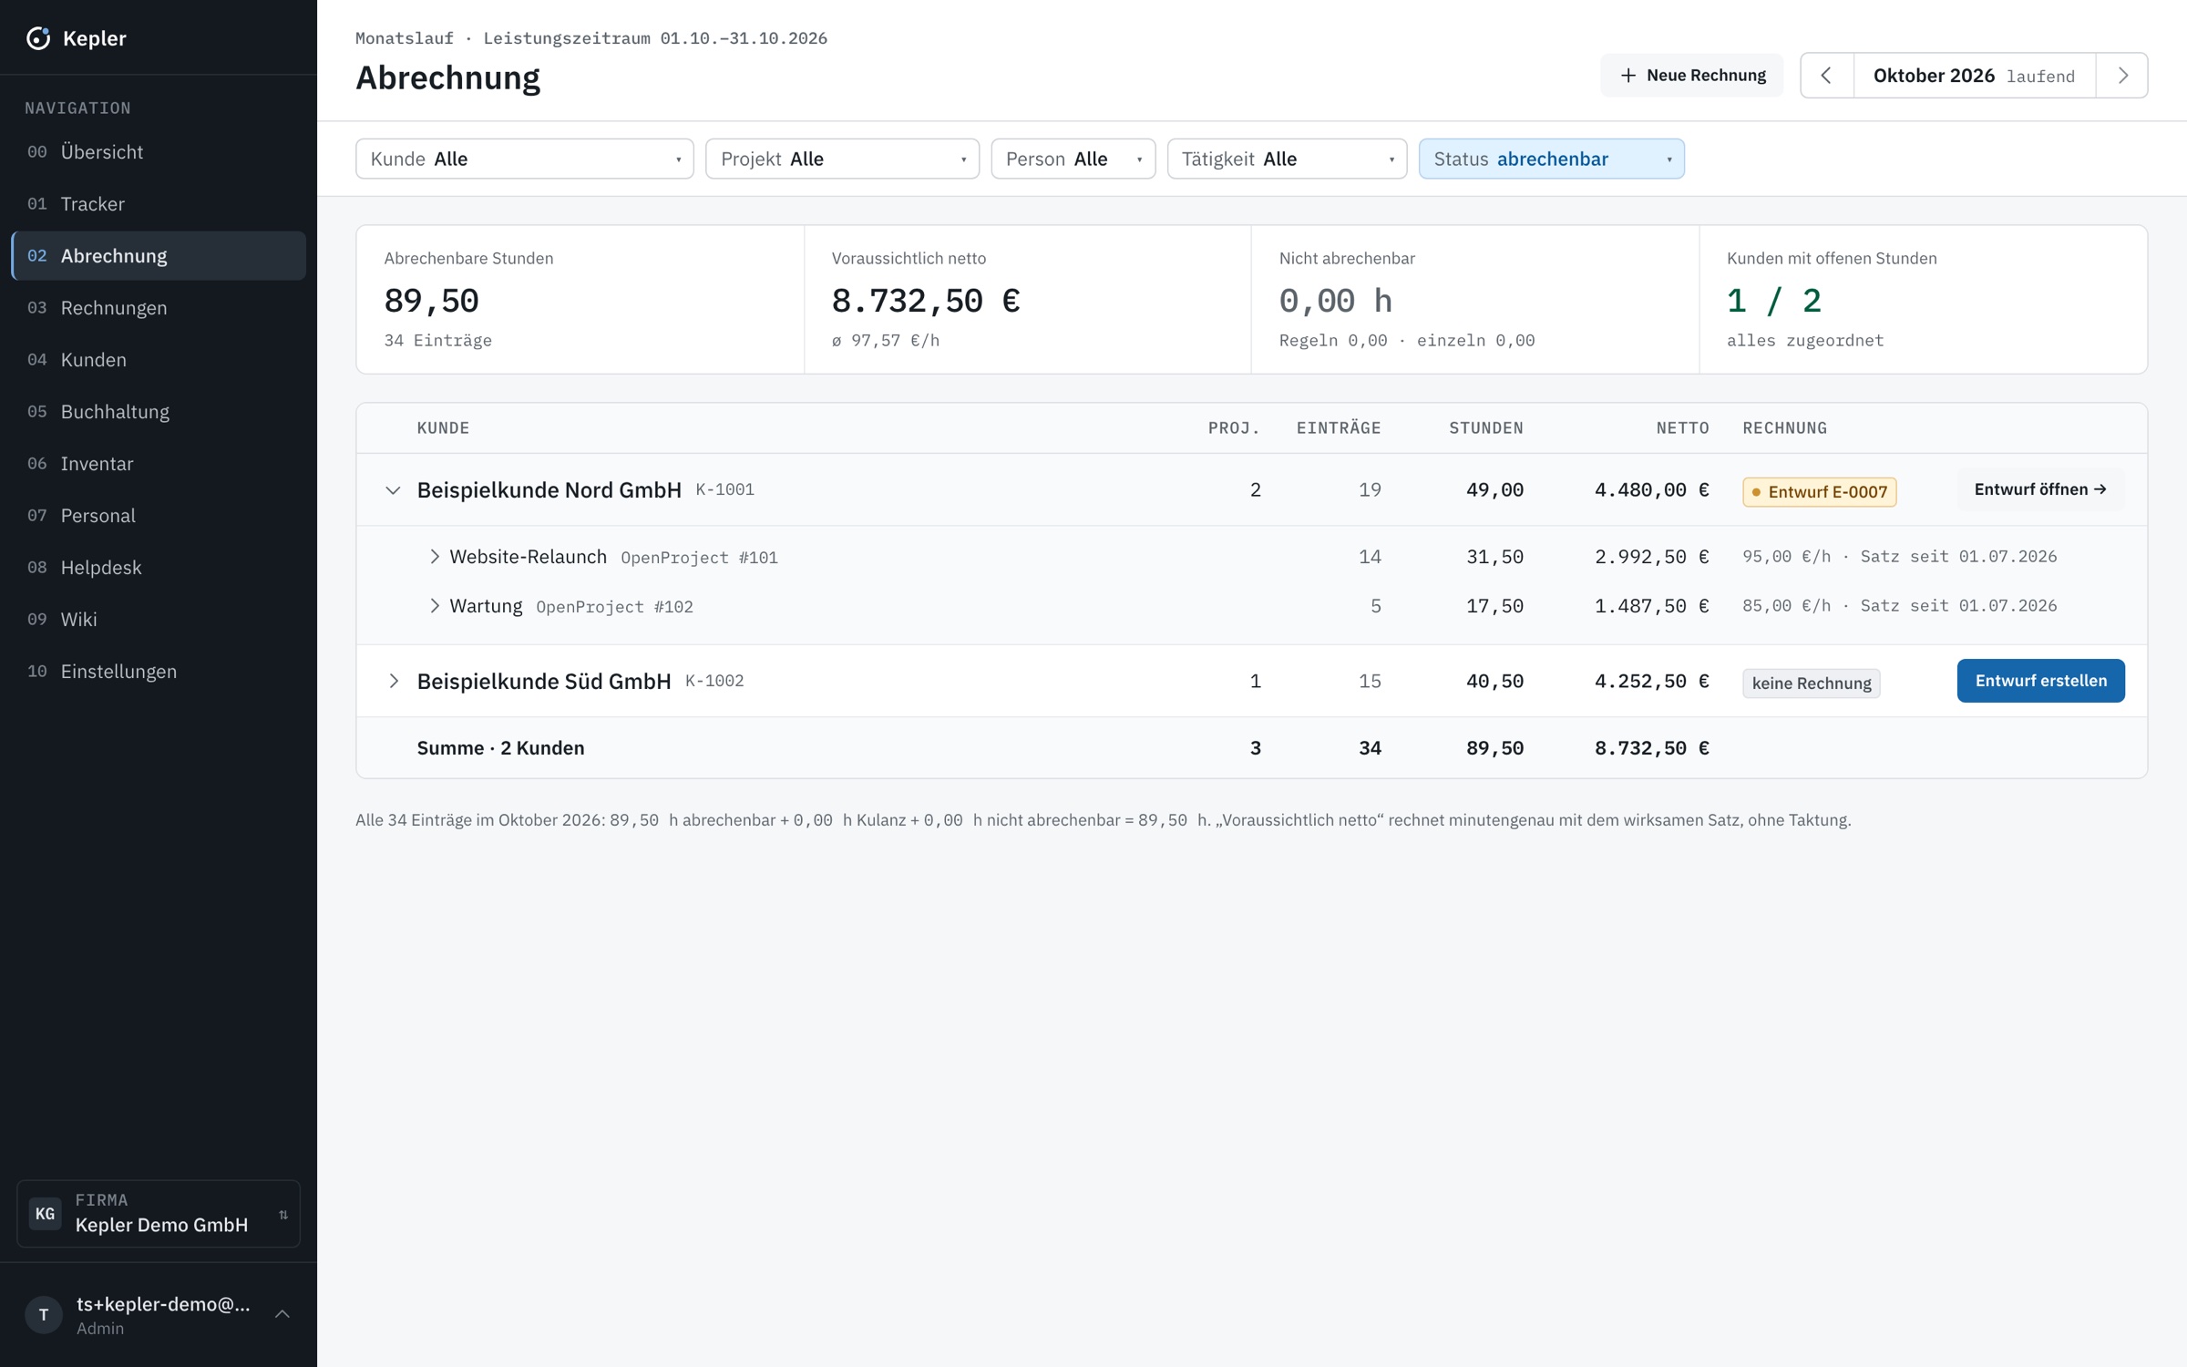Image resolution: width=2187 pixels, height=1367 pixels.
Task: Open Wiki in navigation
Action: [159, 620]
